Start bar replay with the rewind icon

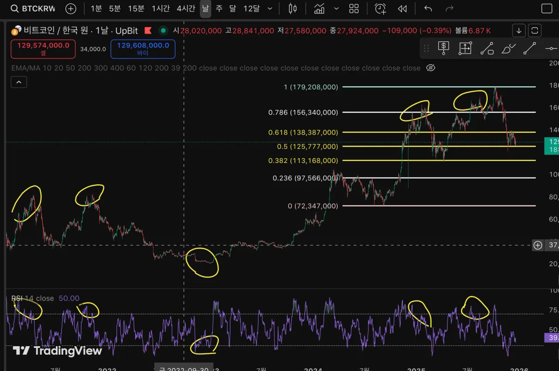(402, 8)
